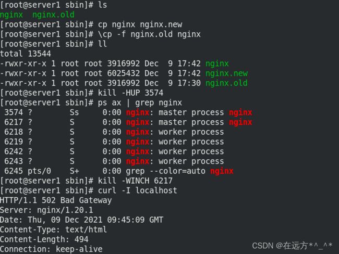Click the 'ps ax | grep nginx' command
The height and width of the screenshot is (254, 339).
pyautogui.click(x=140, y=103)
